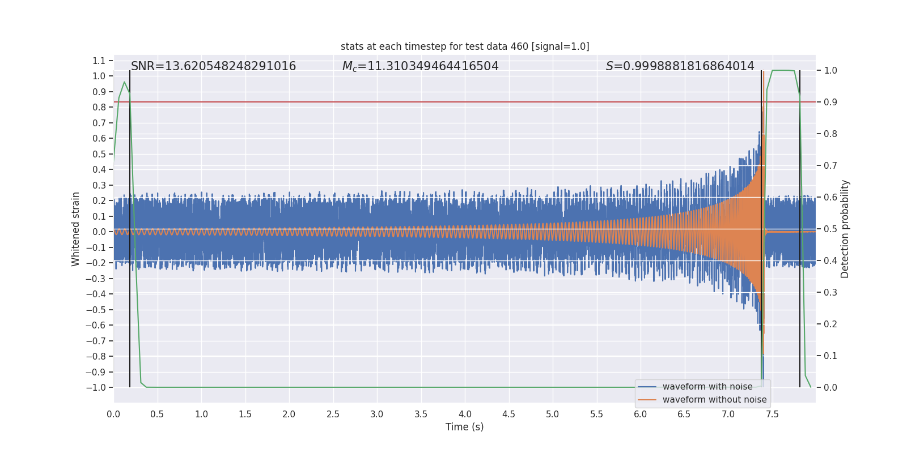The image size is (907, 453).
Task: Click the chirp mass Mc=11.31 annotation
Action: [x=420, y=66]
